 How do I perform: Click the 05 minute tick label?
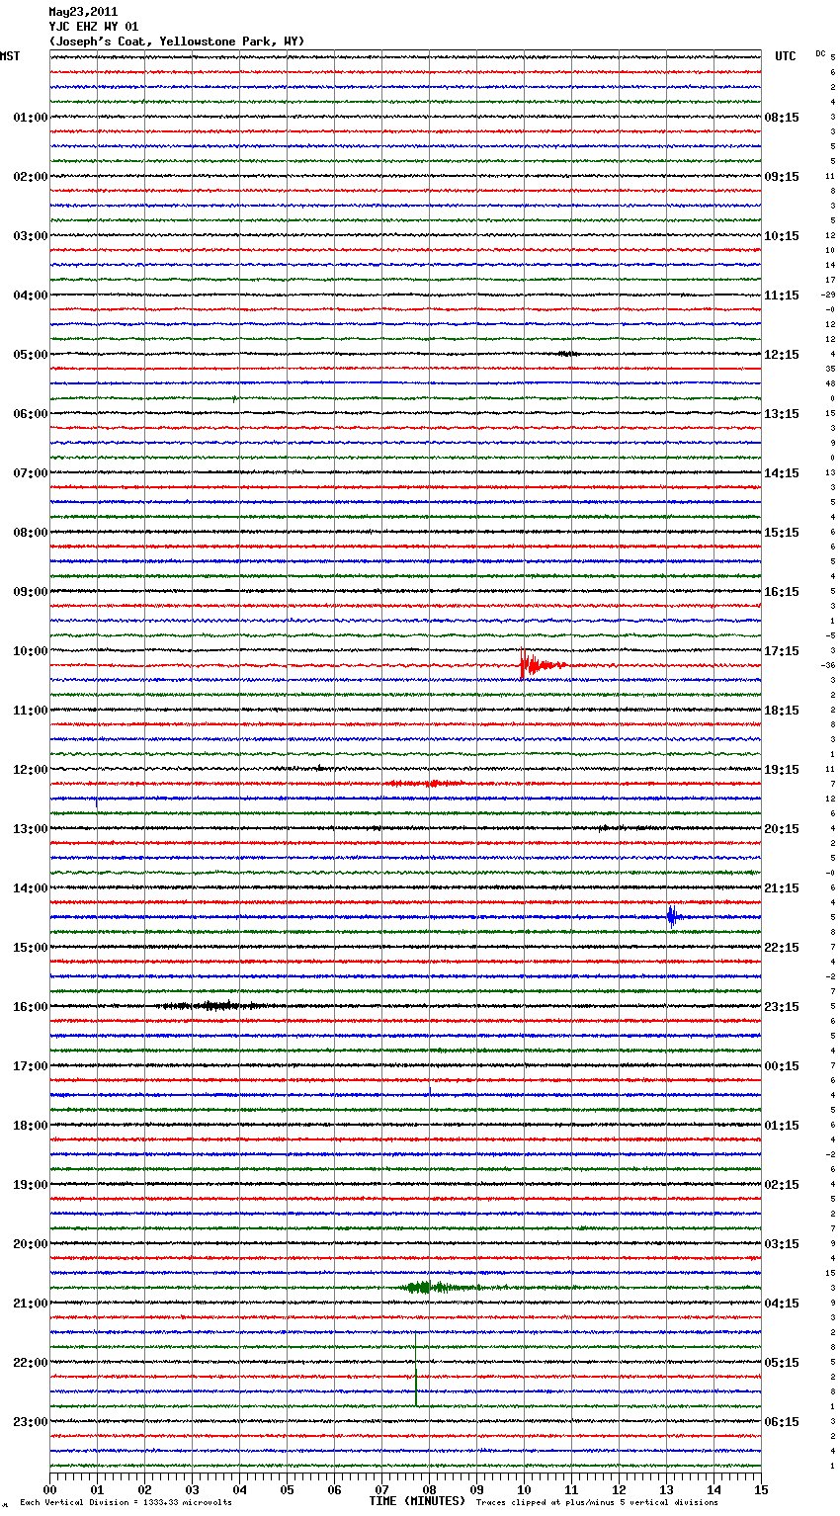pyautogui.click(x=287, y=1489)
